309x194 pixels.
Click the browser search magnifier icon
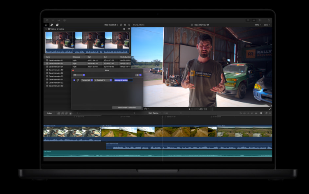(129, 25)
